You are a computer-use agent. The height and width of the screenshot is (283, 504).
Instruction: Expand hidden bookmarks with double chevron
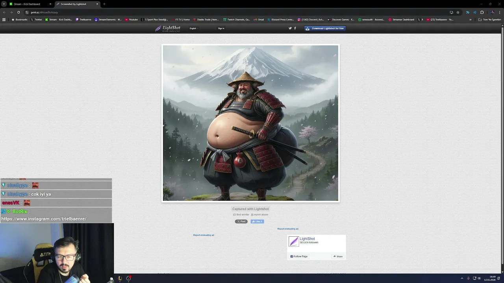(x=470, y=19)
